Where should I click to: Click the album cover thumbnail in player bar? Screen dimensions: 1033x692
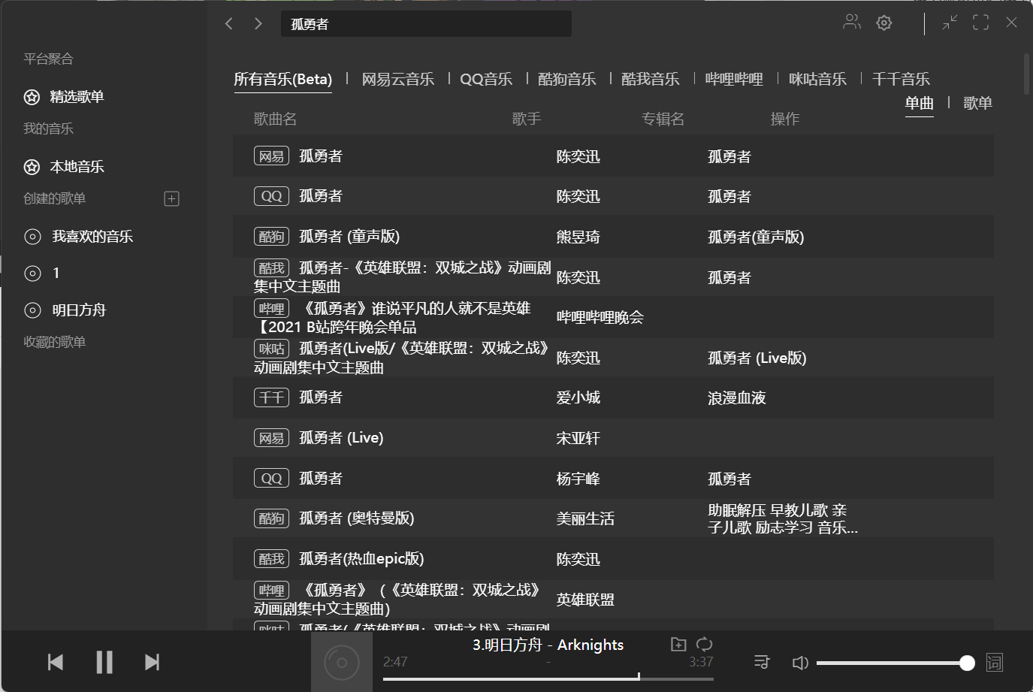click(x=342, y=662)
